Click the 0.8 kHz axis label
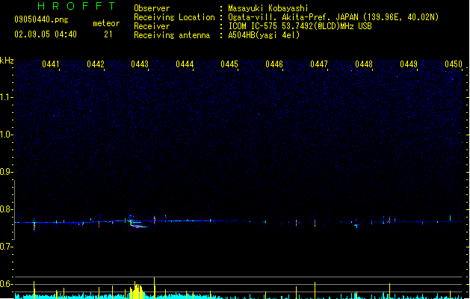 coord(6,209)
